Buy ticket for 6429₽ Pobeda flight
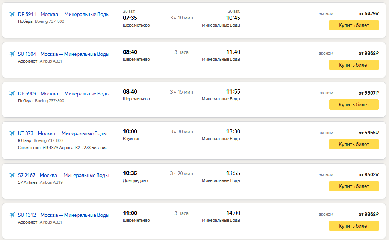389x240 pixels. (x=354, y=25)
